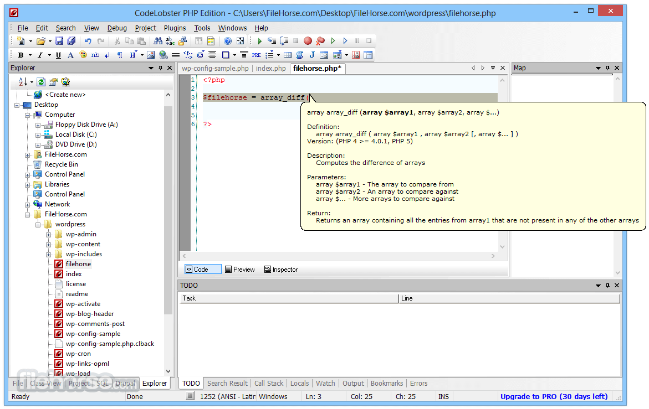
Task: Switch to the Inspector view
Action: point(281,270)
